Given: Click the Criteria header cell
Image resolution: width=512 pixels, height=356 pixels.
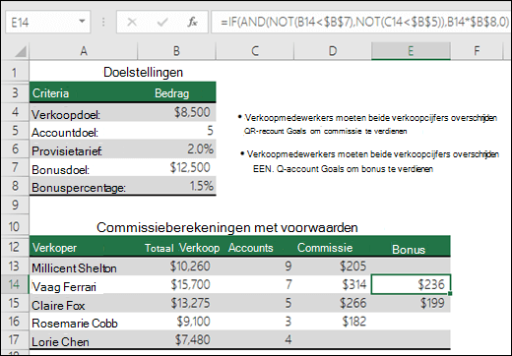Looking at the screenshot, I should point(84,93).
